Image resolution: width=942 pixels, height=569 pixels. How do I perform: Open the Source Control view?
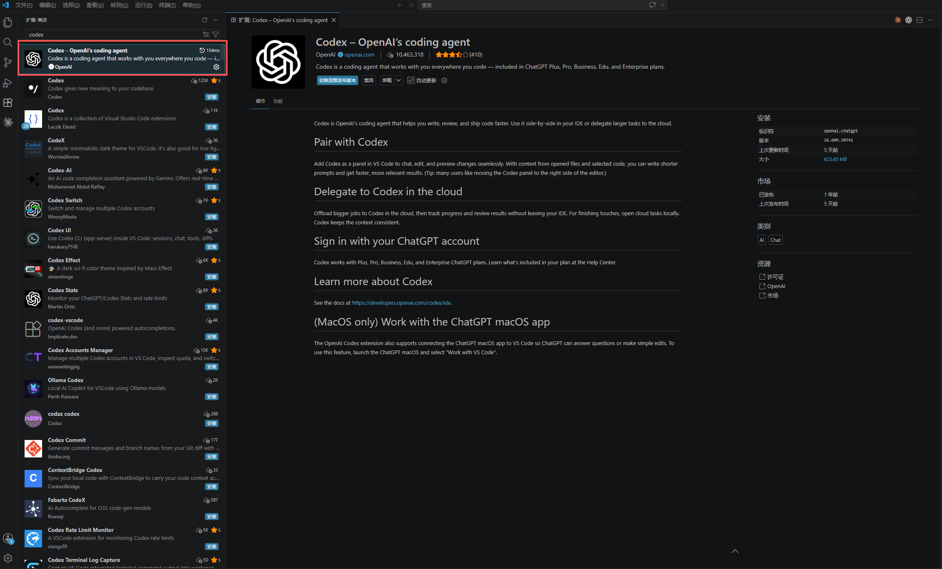[x=8, y=62]
